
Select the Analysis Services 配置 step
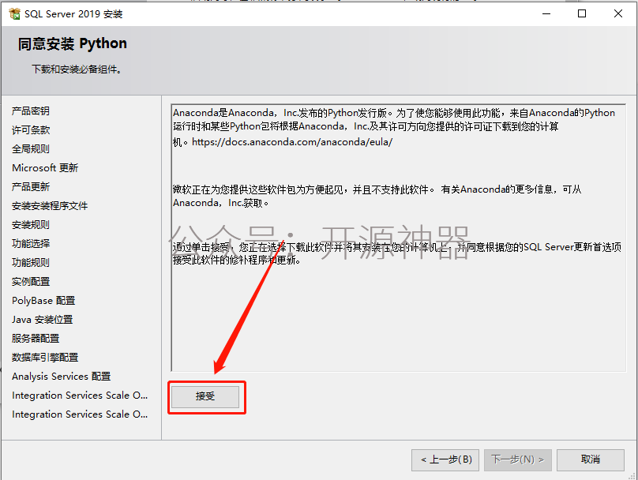[61, 377]
